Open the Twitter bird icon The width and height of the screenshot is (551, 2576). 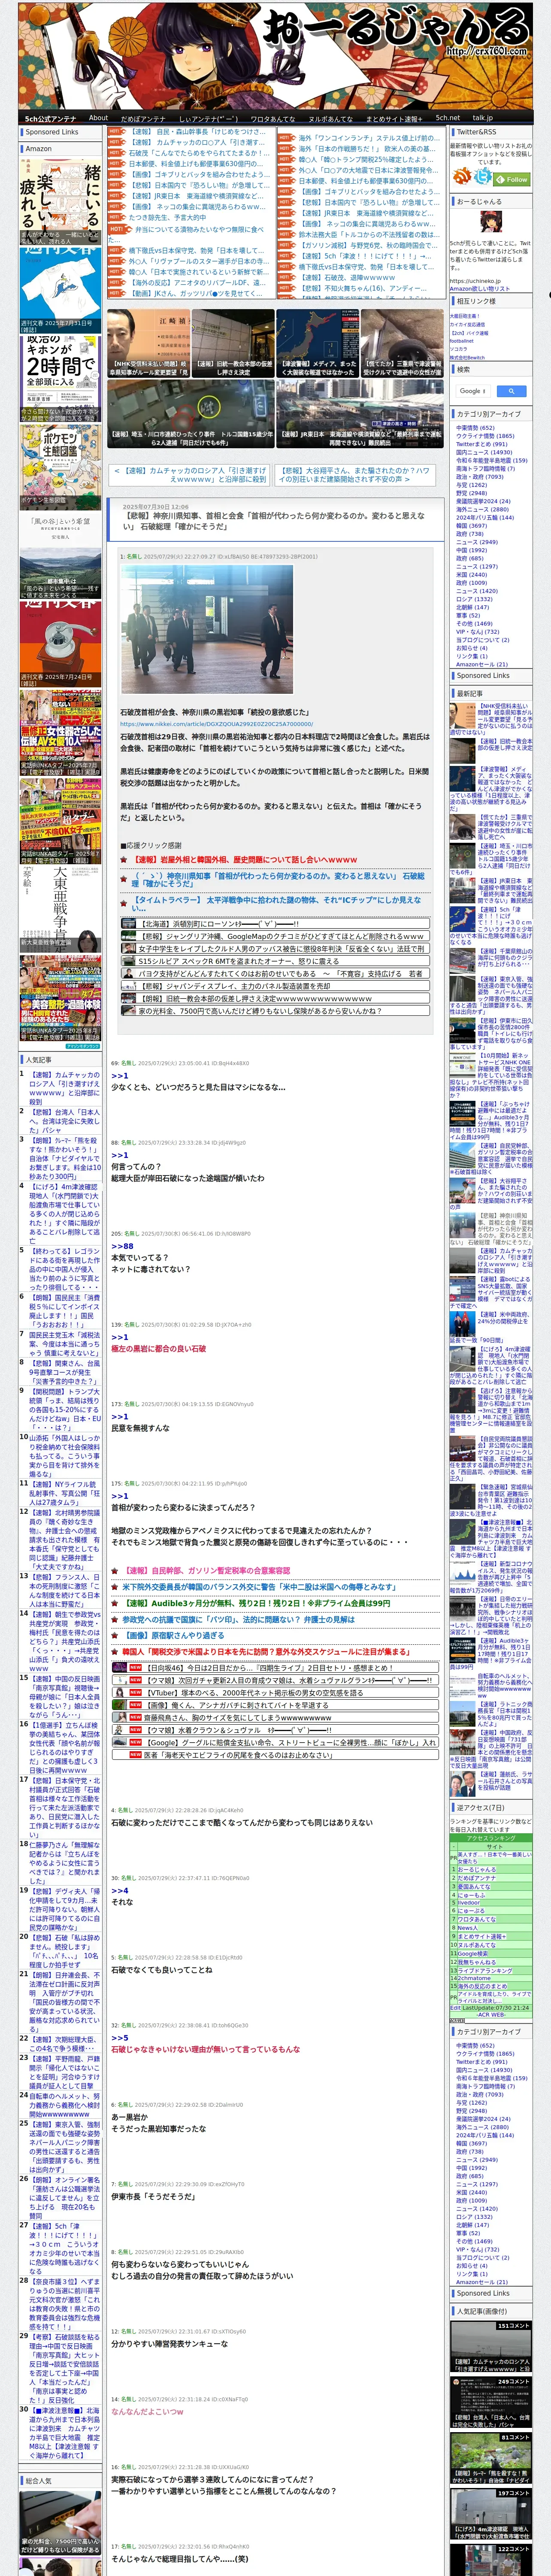coord(484,177)
